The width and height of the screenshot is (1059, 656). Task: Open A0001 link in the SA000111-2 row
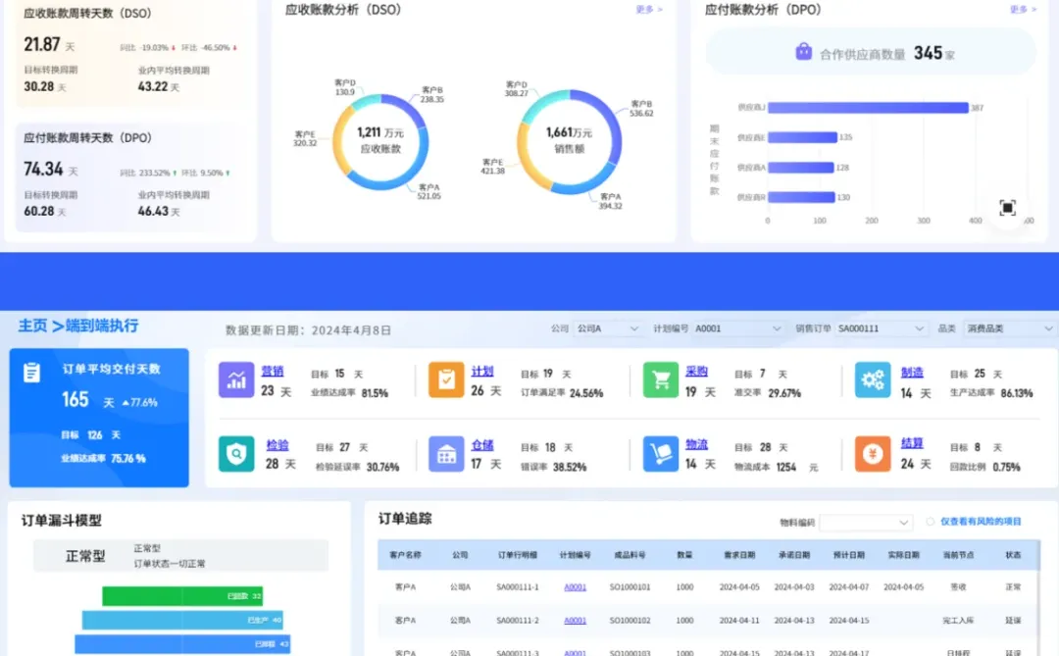(x=575, y=620)
